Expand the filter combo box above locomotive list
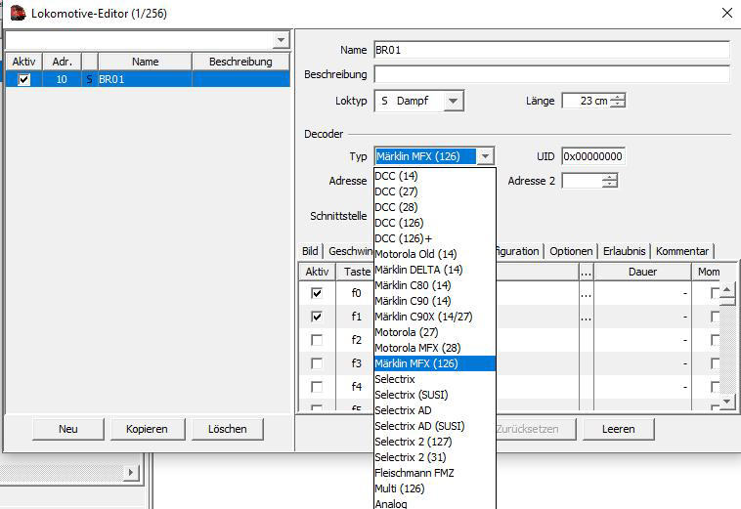This screenshot has width=741, height=509. pos(281,40)
